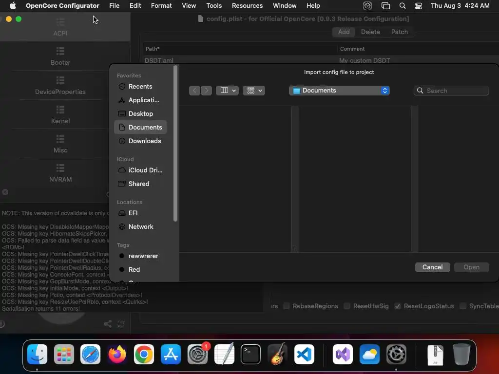Click the share icon at bottom left
Viewport: 499px width, 374px height.
(x=108, y=324)
